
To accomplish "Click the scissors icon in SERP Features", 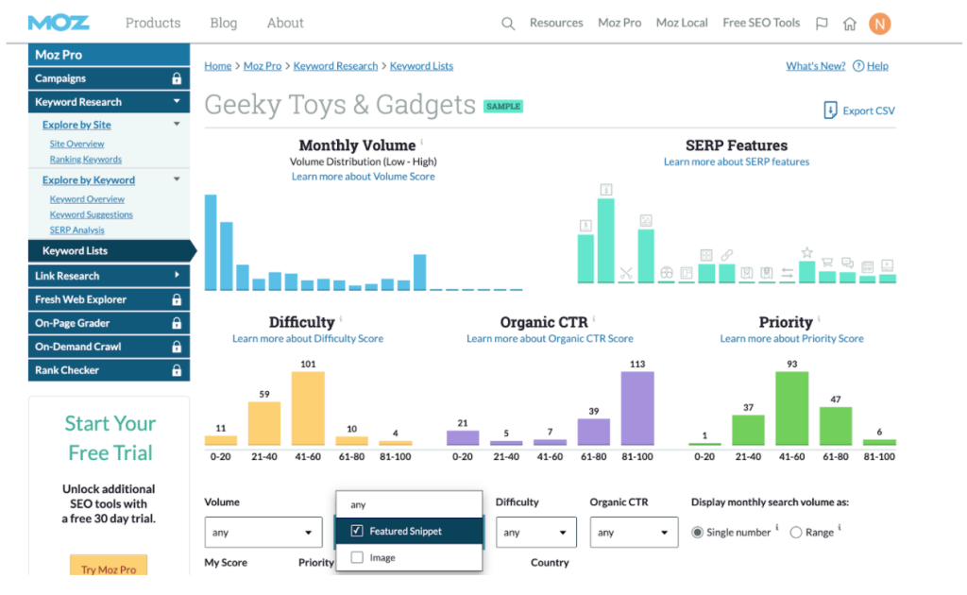I will [x=626, y=273].
